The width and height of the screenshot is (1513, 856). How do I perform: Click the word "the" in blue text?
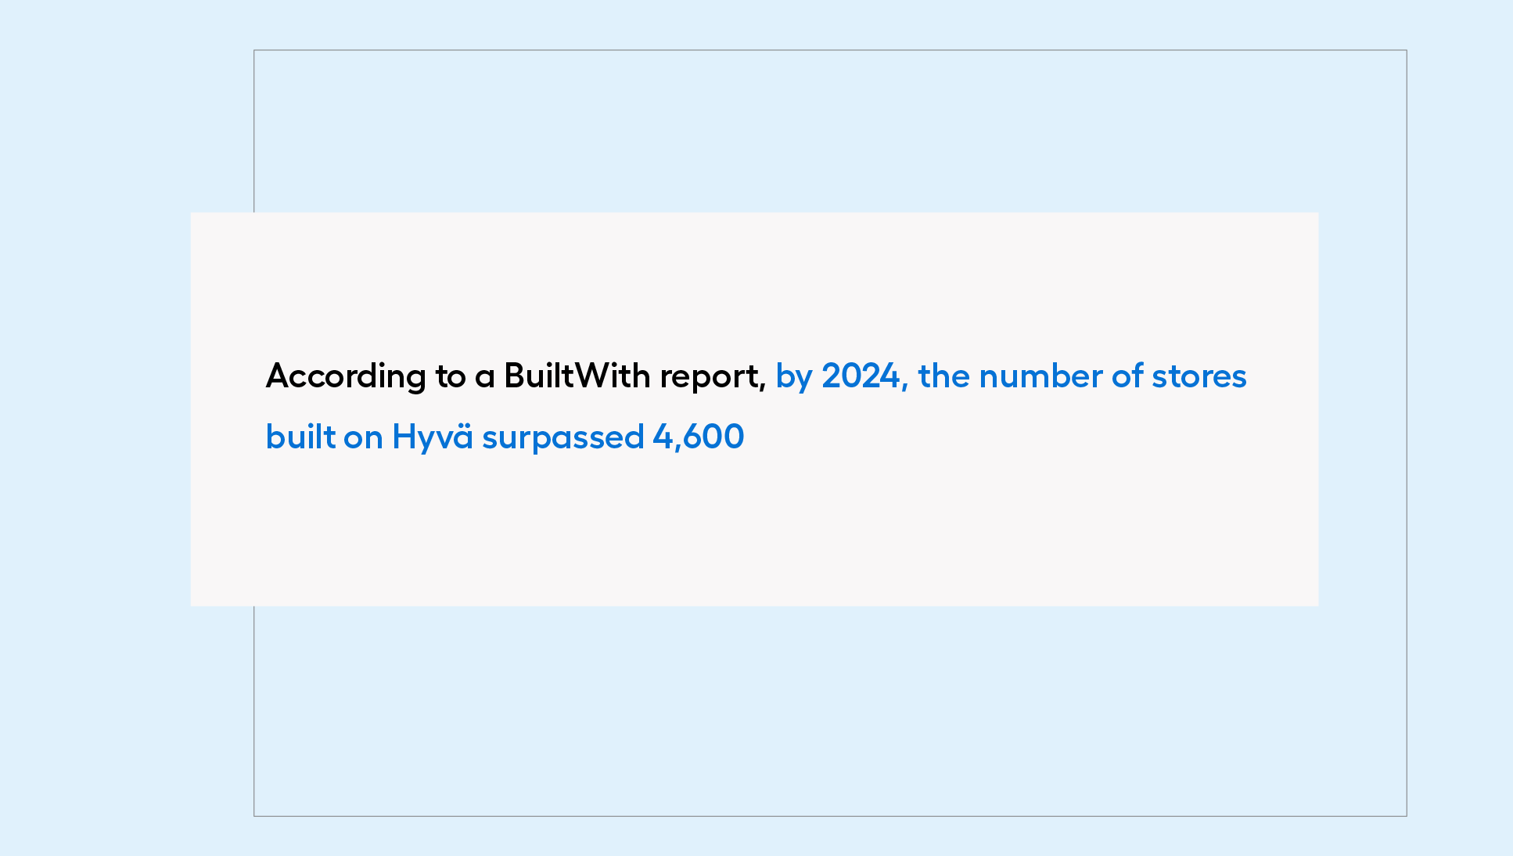click(944, 376)
